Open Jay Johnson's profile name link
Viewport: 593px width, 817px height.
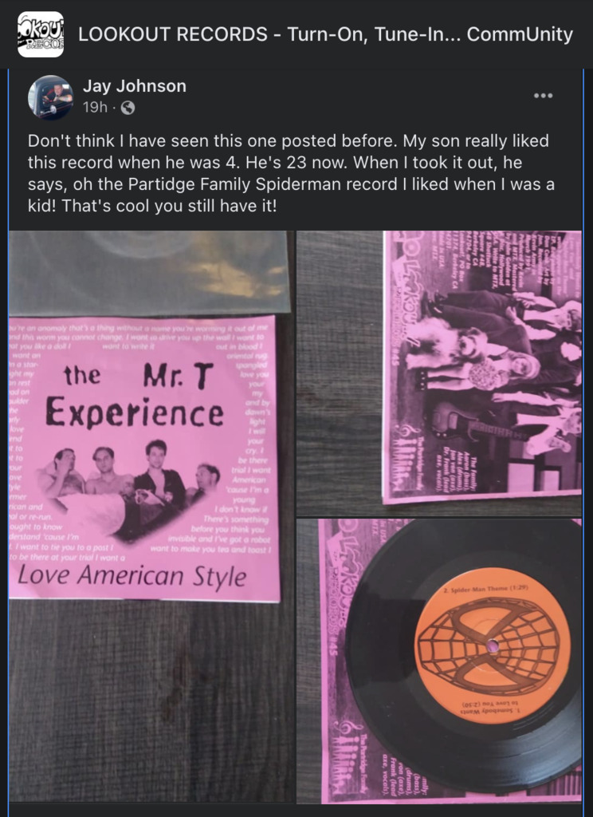pos(135,86)
